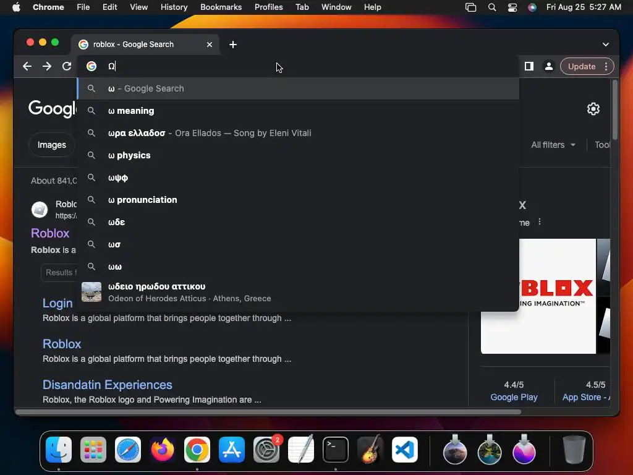
Task: Open the three-dot menu beside Roblox panel
Action: [539, 222]
